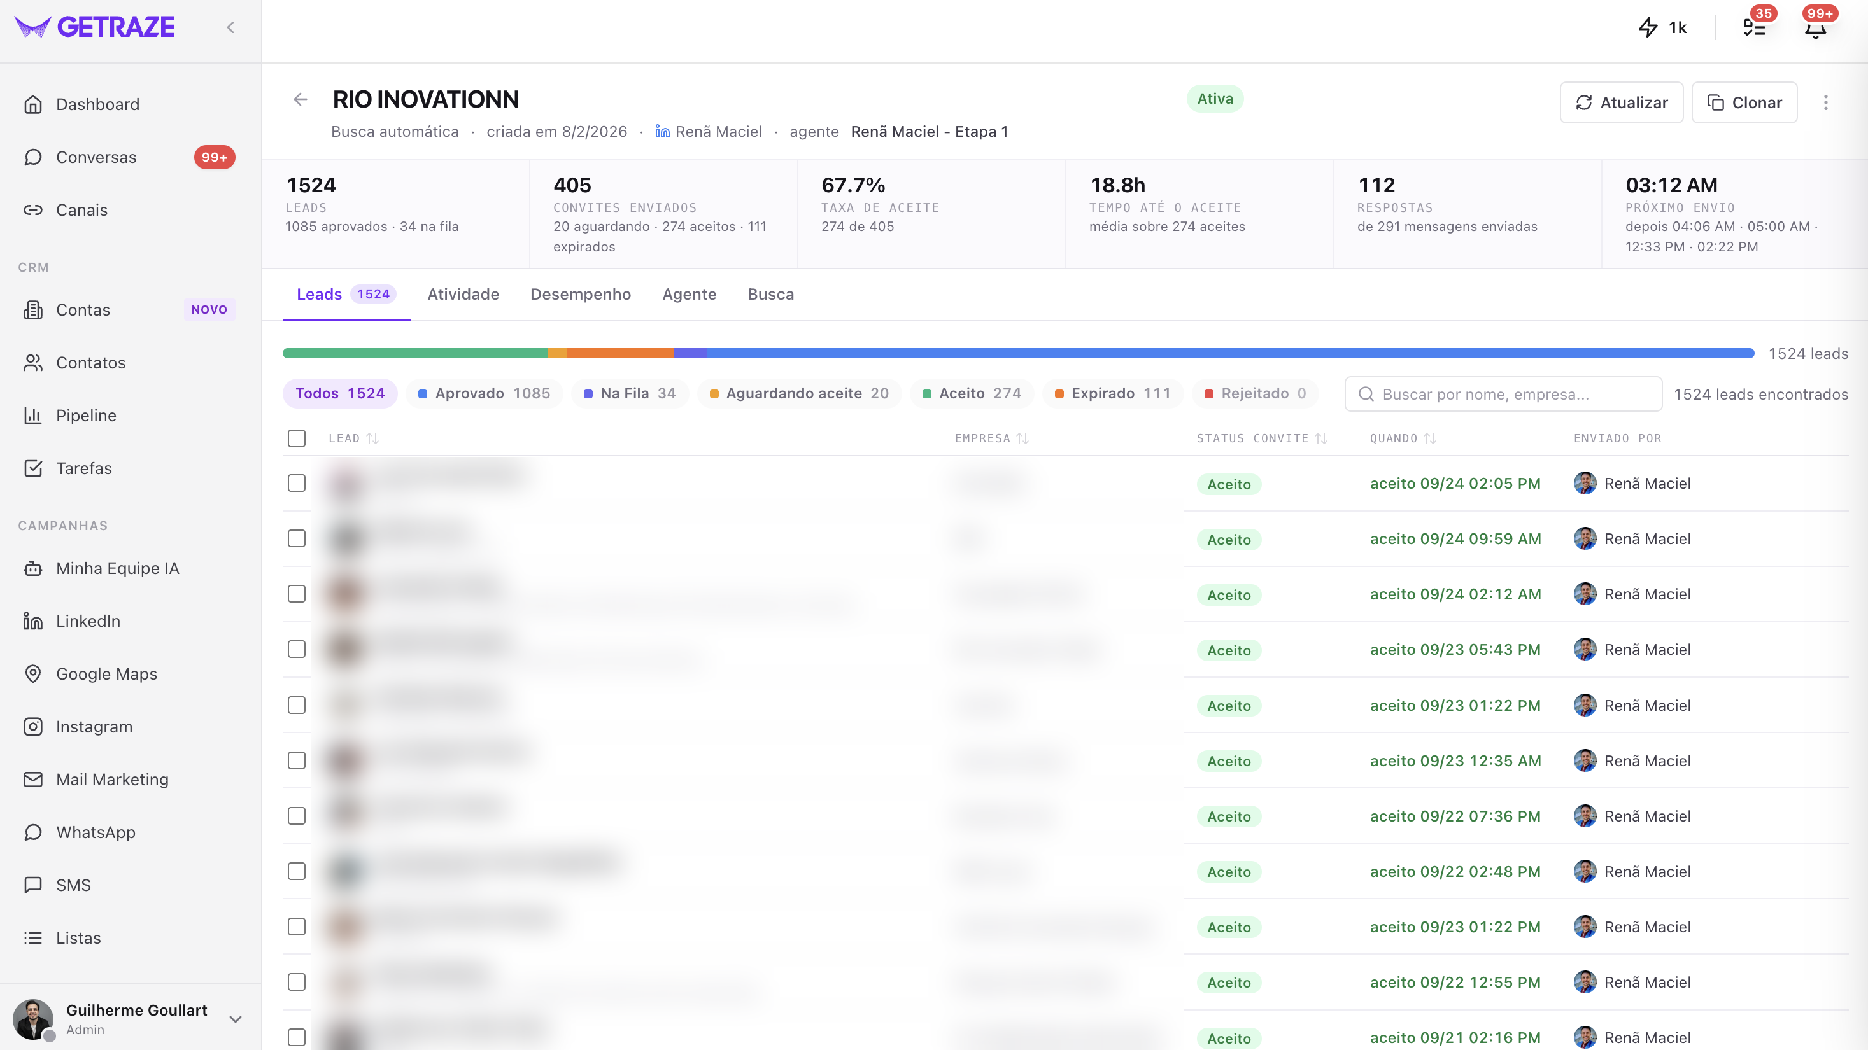Check the lead row accepted 09/24 02:05 PM
The width and height of the screenshot is (1868, 1050).
(297, 484)
